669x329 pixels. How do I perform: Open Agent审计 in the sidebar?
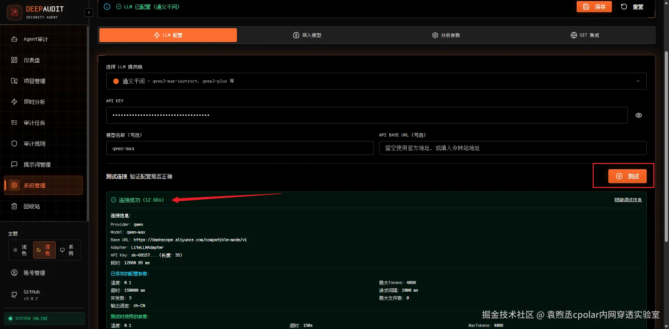click(x=44, y=39)
